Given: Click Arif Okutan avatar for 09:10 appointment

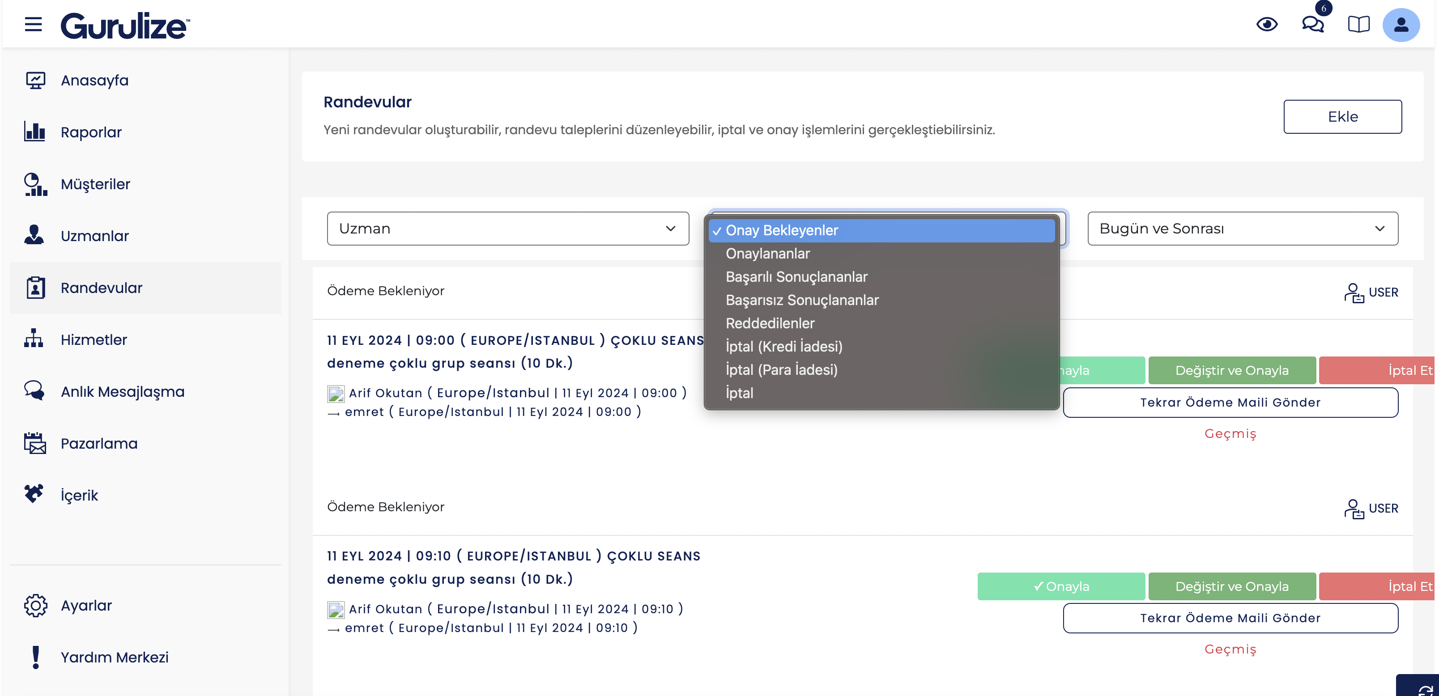Looking at the screenshot, I should click(336, 610).
